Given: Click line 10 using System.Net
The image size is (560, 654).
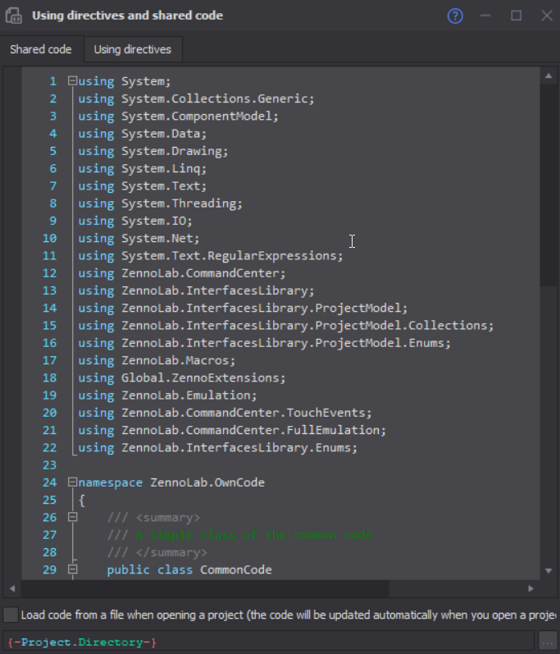Looking at the screenshot, I should (139, 238).
